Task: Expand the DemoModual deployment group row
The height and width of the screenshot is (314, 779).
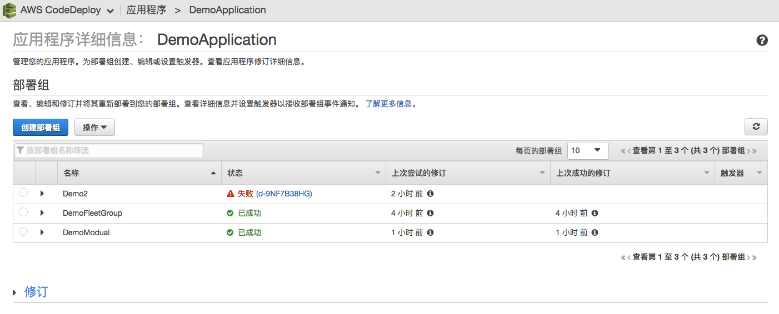Action: 42,232
